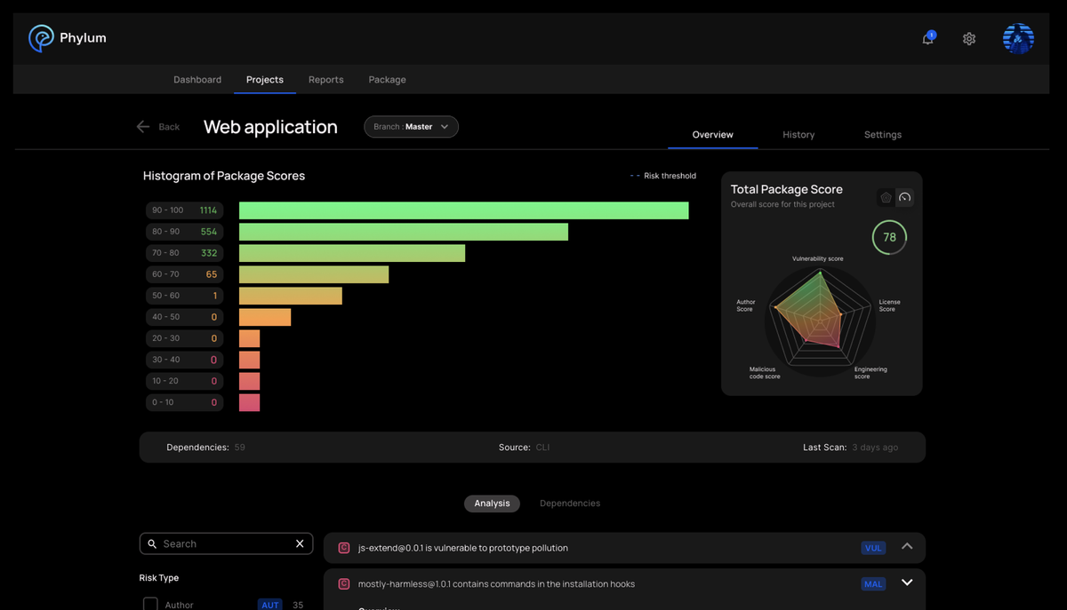Select the radar chart view icon

point(886,197)
